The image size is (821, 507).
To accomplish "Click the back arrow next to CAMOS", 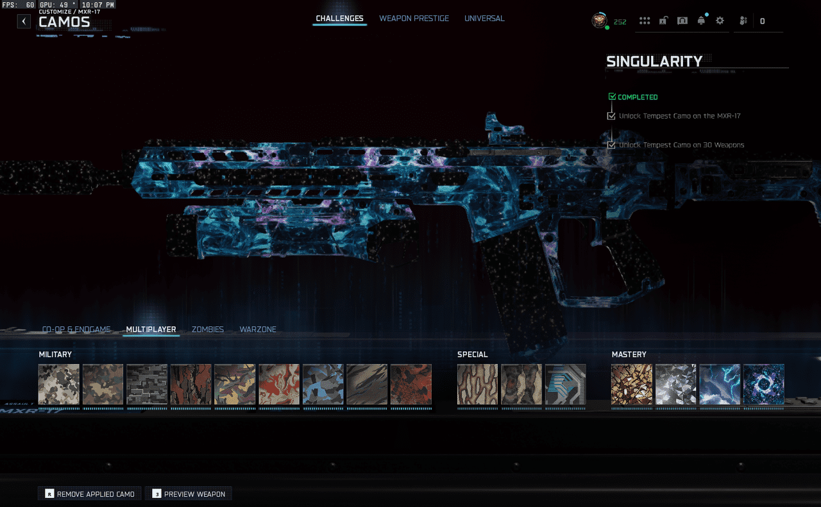I will pyautogui.click(x=24, y=21).
